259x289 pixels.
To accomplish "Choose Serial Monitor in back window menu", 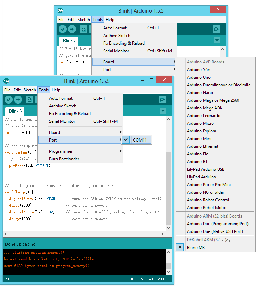I will click(135, 51).
